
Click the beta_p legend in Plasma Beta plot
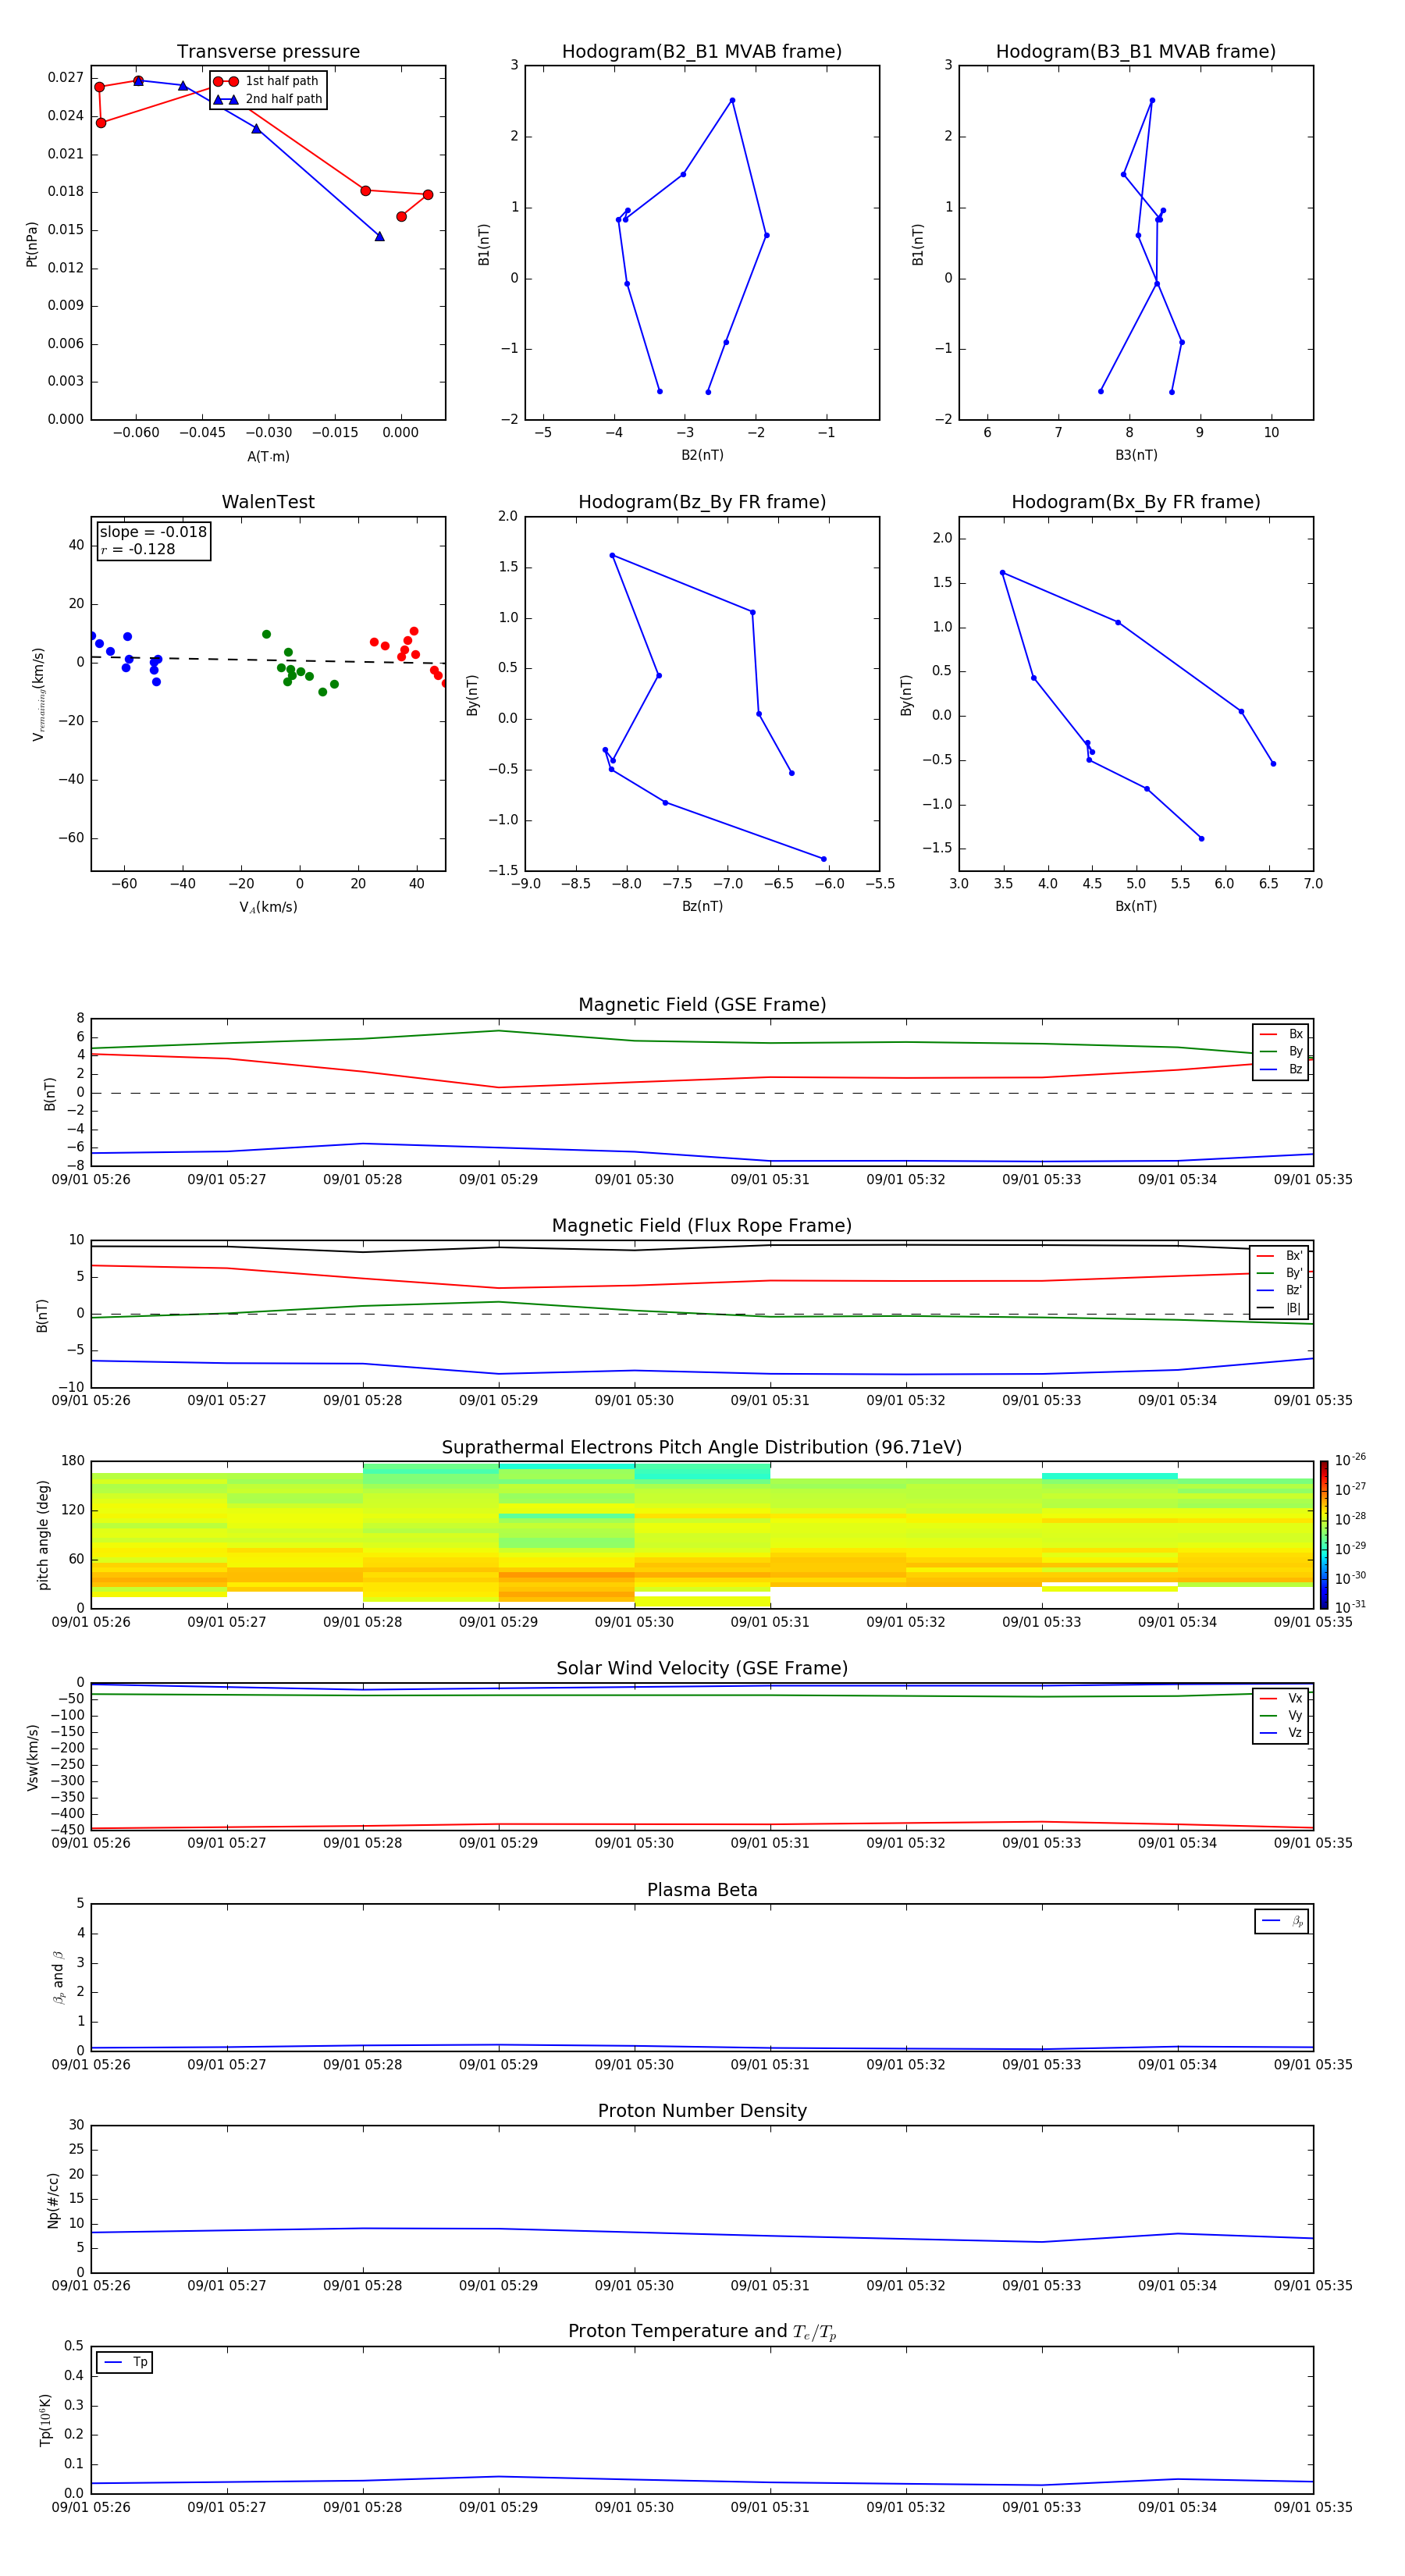click(x=1282, y=1921)
